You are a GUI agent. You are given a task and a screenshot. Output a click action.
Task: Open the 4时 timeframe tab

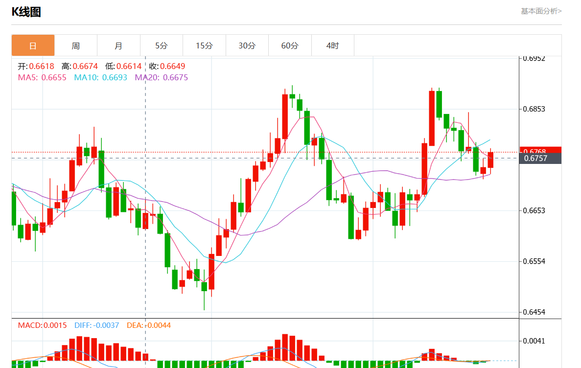tap(333, 46)
